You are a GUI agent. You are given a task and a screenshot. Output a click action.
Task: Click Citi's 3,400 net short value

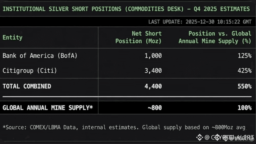(x=153, y=70)
